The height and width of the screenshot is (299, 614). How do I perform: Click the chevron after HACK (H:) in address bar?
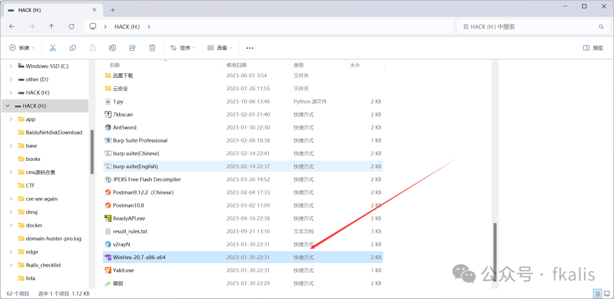coord(149,27)
